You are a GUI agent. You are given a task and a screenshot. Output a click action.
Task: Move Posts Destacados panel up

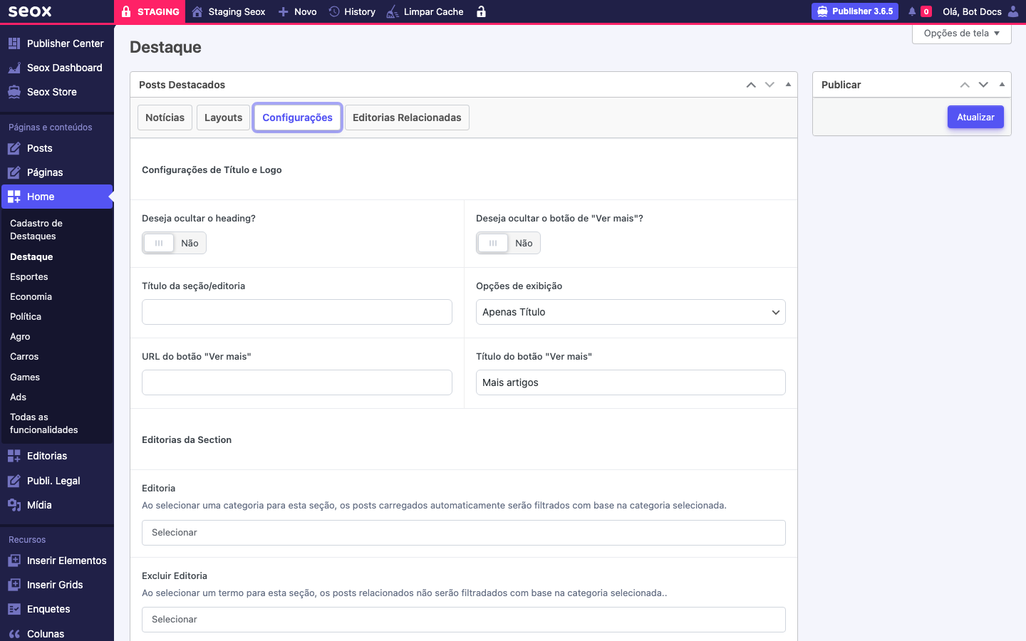[751, 85]
